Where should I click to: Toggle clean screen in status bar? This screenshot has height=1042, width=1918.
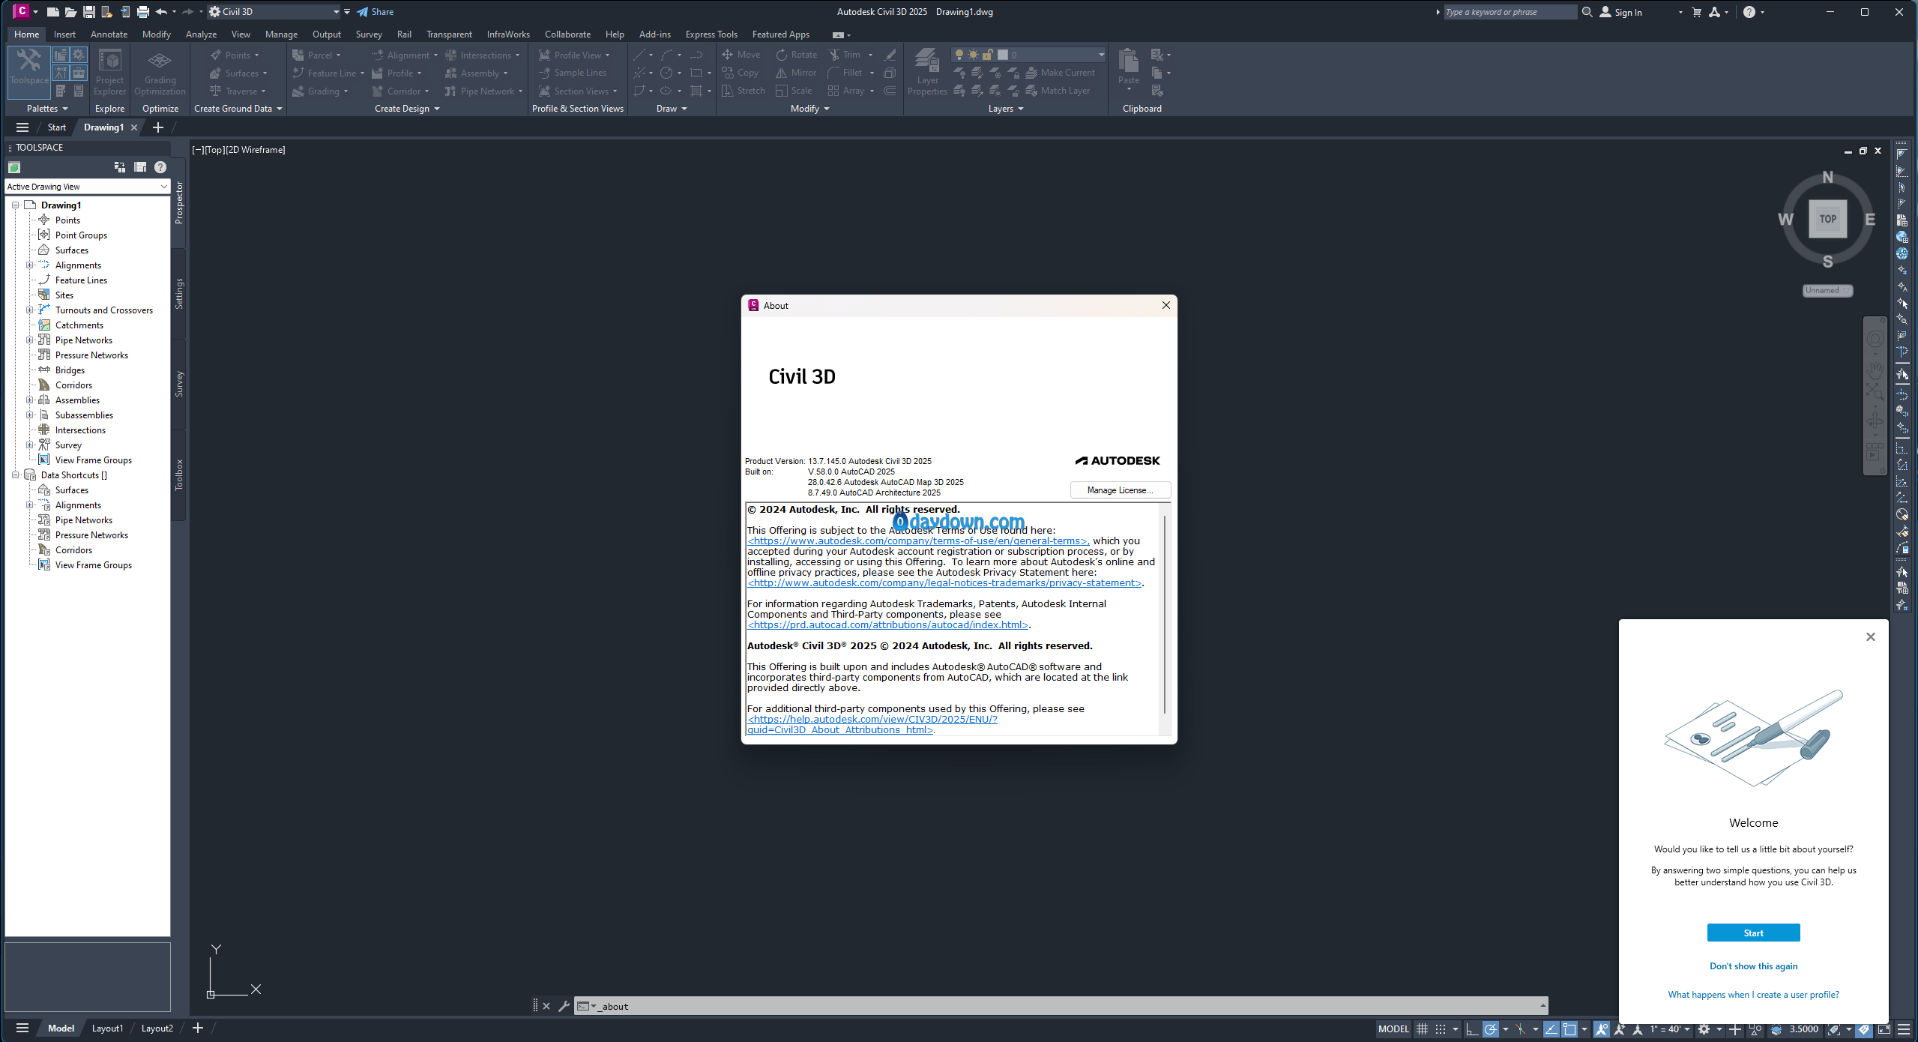[x=1884, y=1029]
